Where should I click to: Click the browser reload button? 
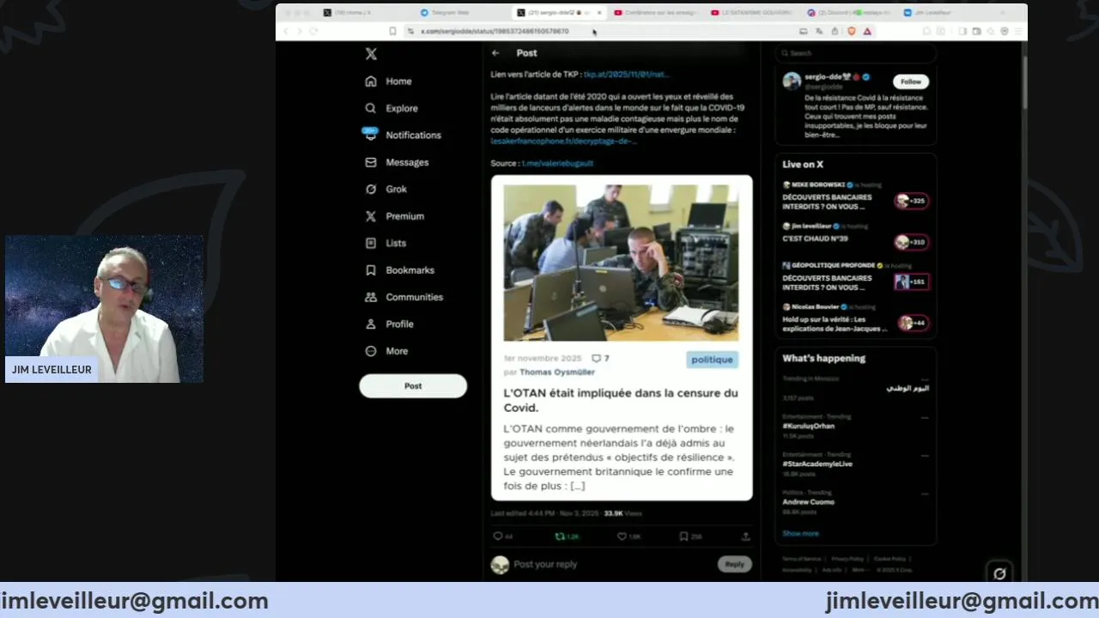313,31
